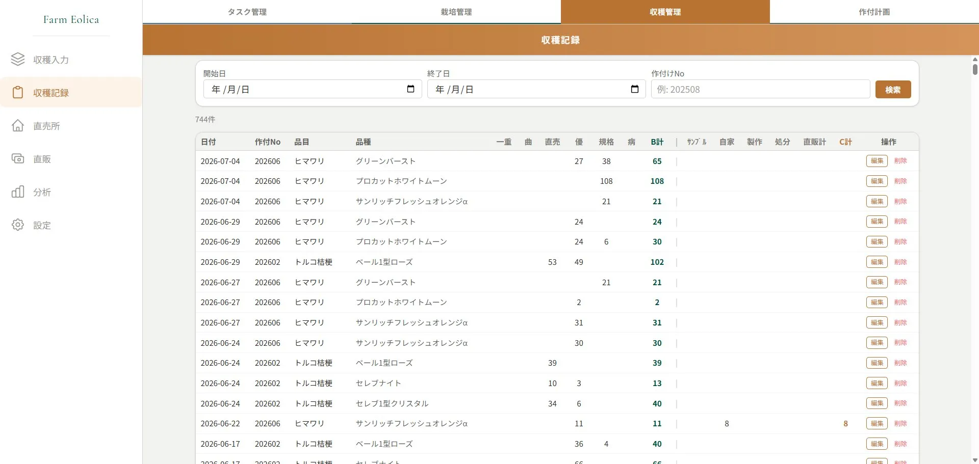Click the 分析 bar chart icon
The image size is (979, 464).
[18, 192]
